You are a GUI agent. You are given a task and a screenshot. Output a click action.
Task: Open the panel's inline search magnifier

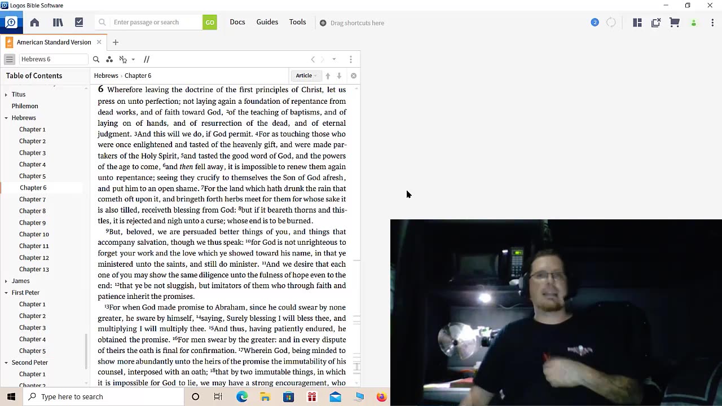(x=96, y=59)
